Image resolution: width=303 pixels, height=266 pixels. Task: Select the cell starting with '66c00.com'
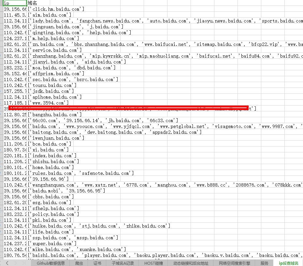(103, 120)
